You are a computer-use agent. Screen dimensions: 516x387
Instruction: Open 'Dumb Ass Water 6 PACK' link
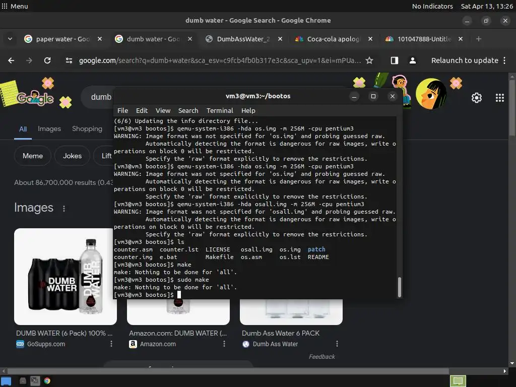pos(281,333)
